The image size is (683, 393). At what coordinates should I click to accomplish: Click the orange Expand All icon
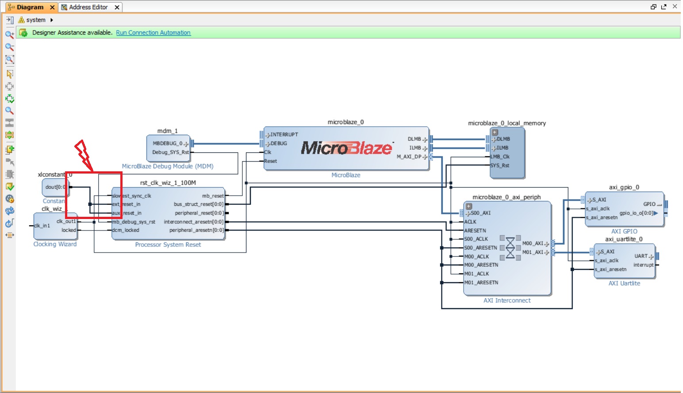(x=9, y=135)
